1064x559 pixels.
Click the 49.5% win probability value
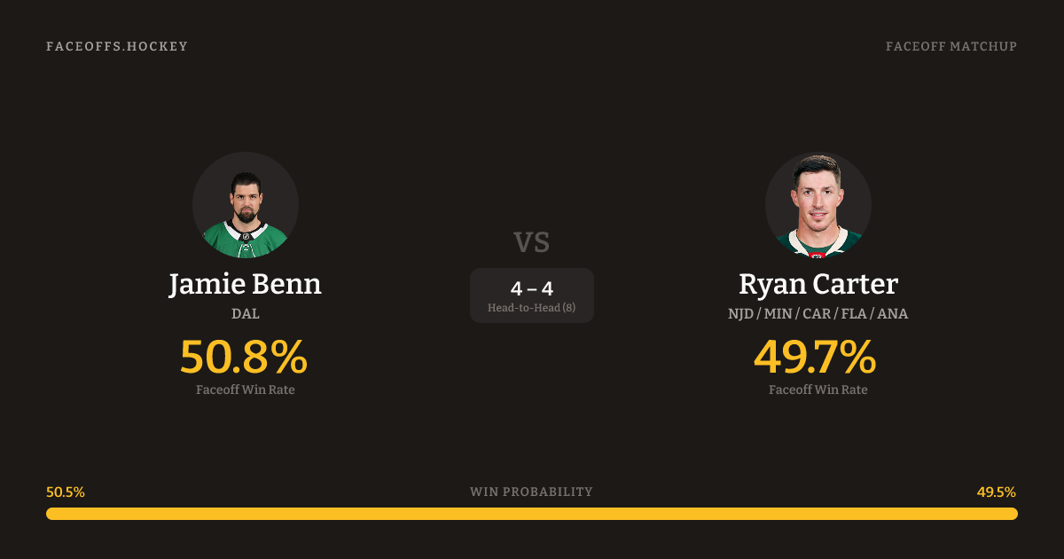(x=997, y=492)
